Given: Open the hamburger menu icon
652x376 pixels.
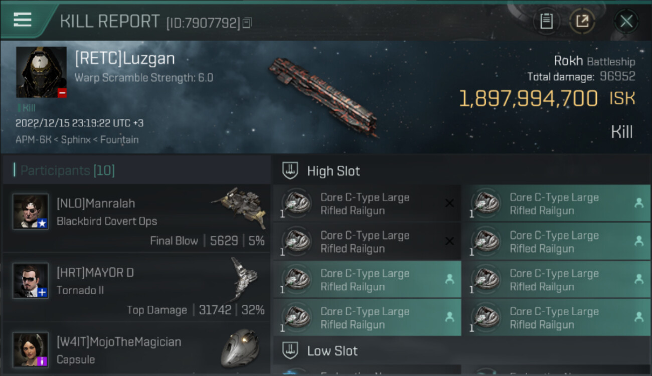Looking at the screenshot, I should tap(23, 20).
